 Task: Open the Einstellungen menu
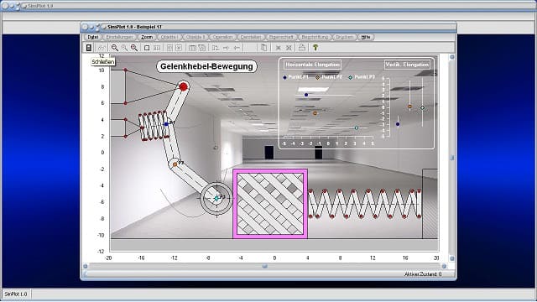pos(119,37)
